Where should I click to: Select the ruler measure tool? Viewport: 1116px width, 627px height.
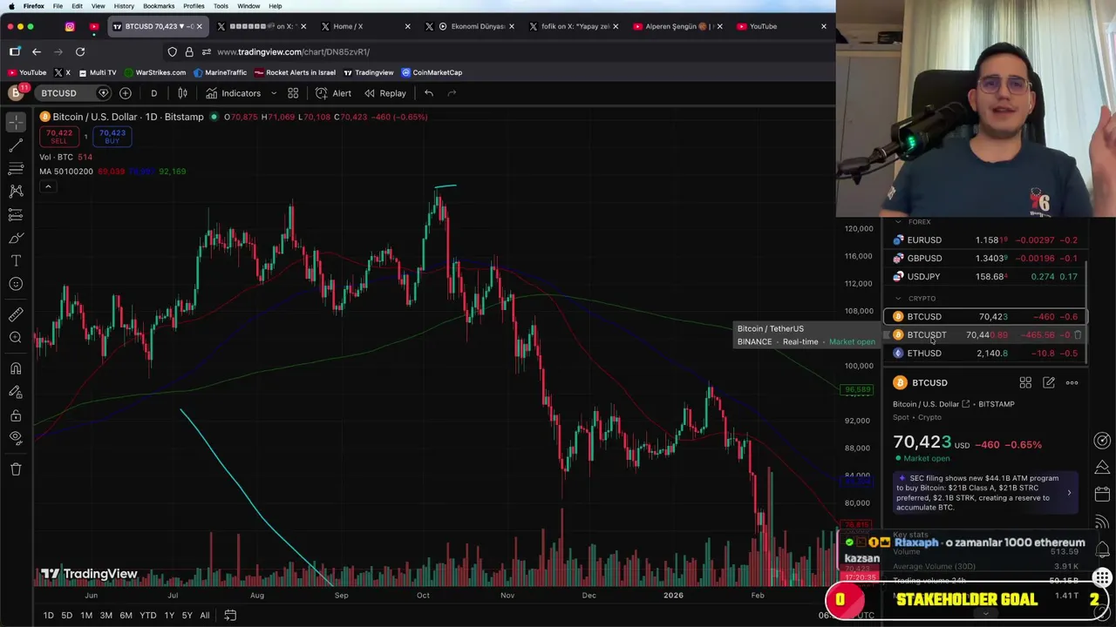coord(16,314)
